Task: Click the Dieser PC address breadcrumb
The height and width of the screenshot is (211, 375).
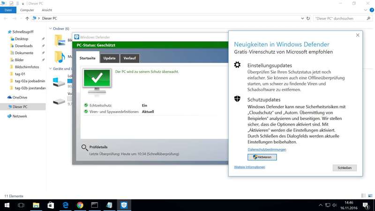Action: 50,18
